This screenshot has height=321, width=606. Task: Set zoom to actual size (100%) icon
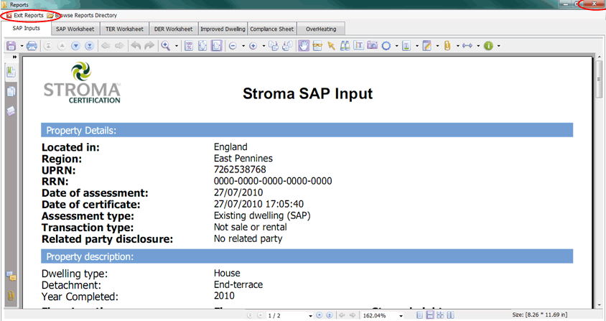click(189, 46)
